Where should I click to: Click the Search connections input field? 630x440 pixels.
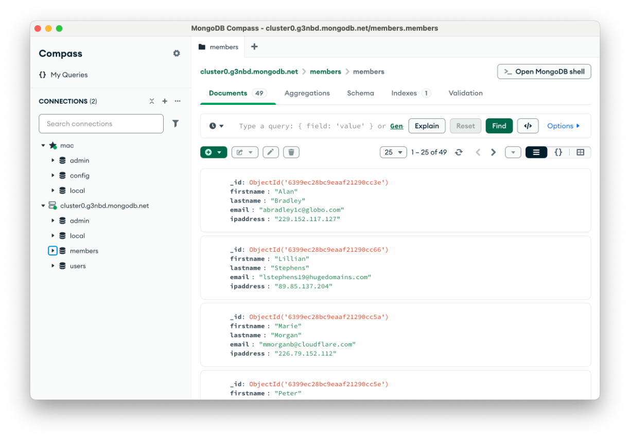(x=101, y=123)
